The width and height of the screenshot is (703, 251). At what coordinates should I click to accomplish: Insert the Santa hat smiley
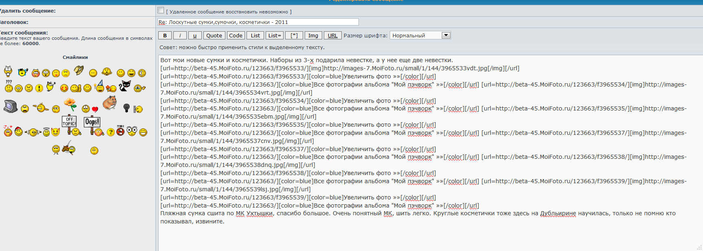coord(18,131)
